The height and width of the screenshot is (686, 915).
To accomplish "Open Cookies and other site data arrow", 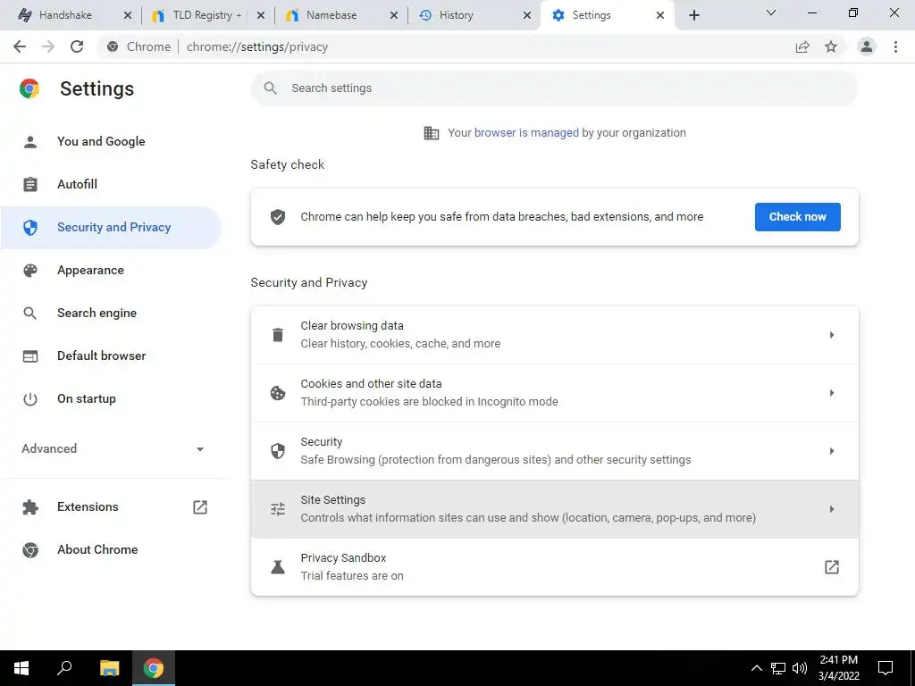I will tap(832, 393).
